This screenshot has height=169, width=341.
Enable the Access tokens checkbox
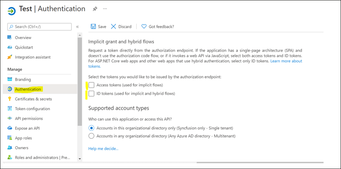coord(91,85)
